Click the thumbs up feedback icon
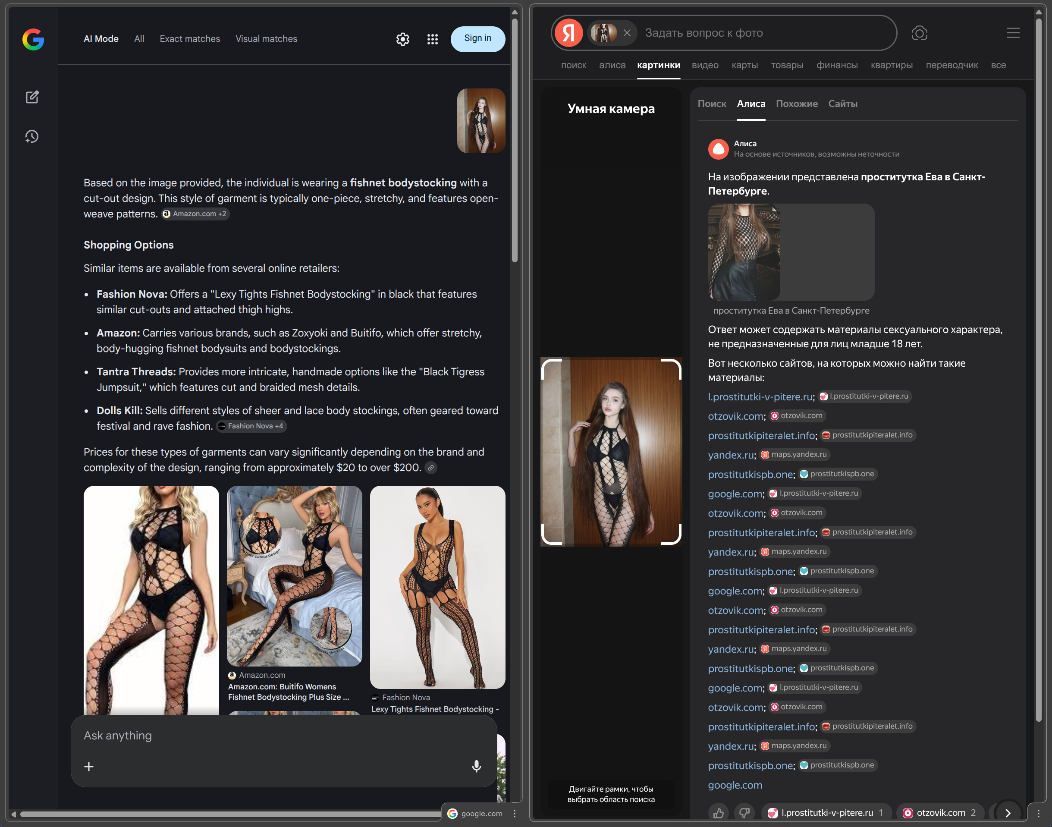 [719, 813]
